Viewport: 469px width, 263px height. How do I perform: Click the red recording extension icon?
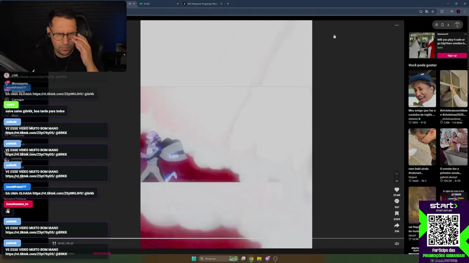coord(458,12)
